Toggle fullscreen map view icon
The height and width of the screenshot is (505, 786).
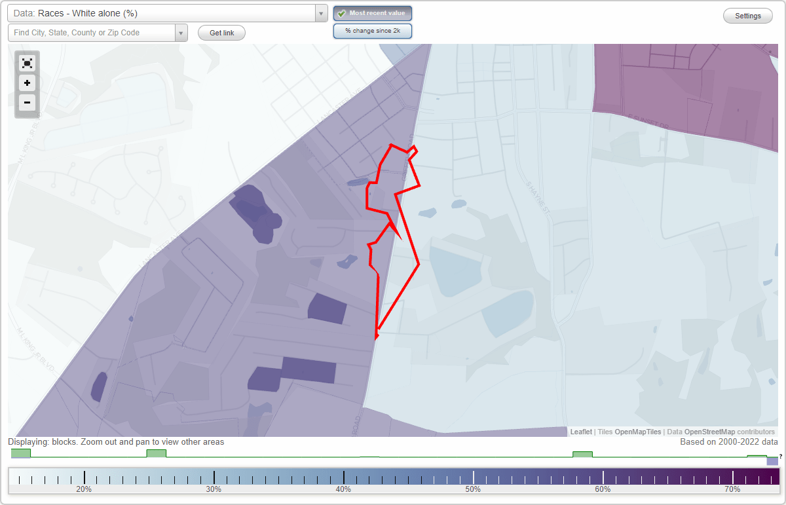tap(27, 64)
